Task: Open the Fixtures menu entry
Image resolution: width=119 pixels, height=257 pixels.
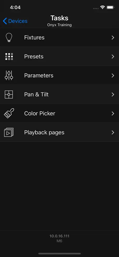Action: point(59,37)
